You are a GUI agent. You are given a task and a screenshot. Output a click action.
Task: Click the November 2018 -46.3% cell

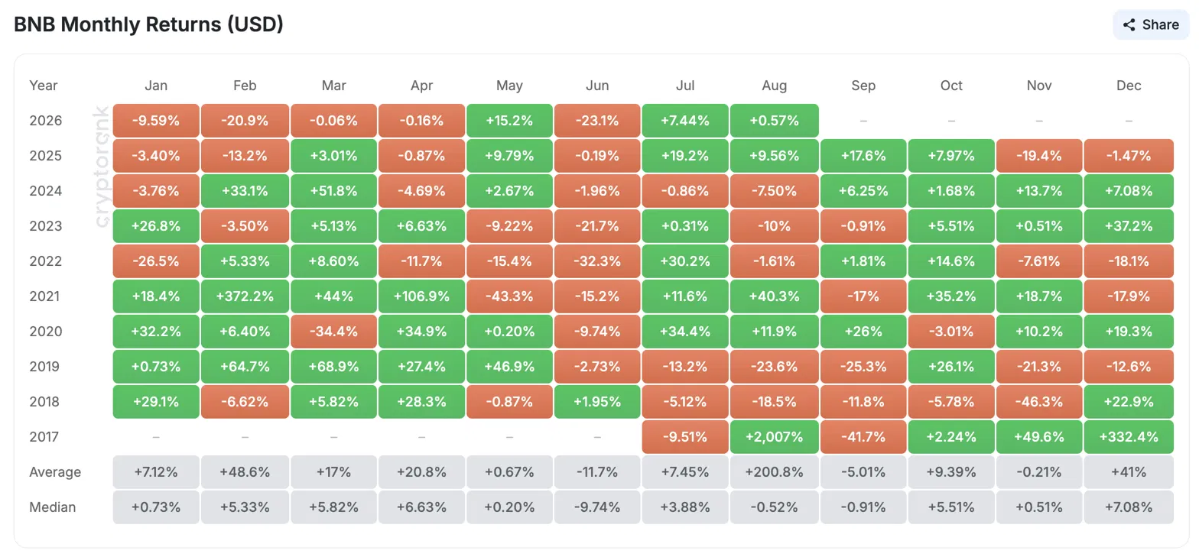click(x=1039, y=402)
